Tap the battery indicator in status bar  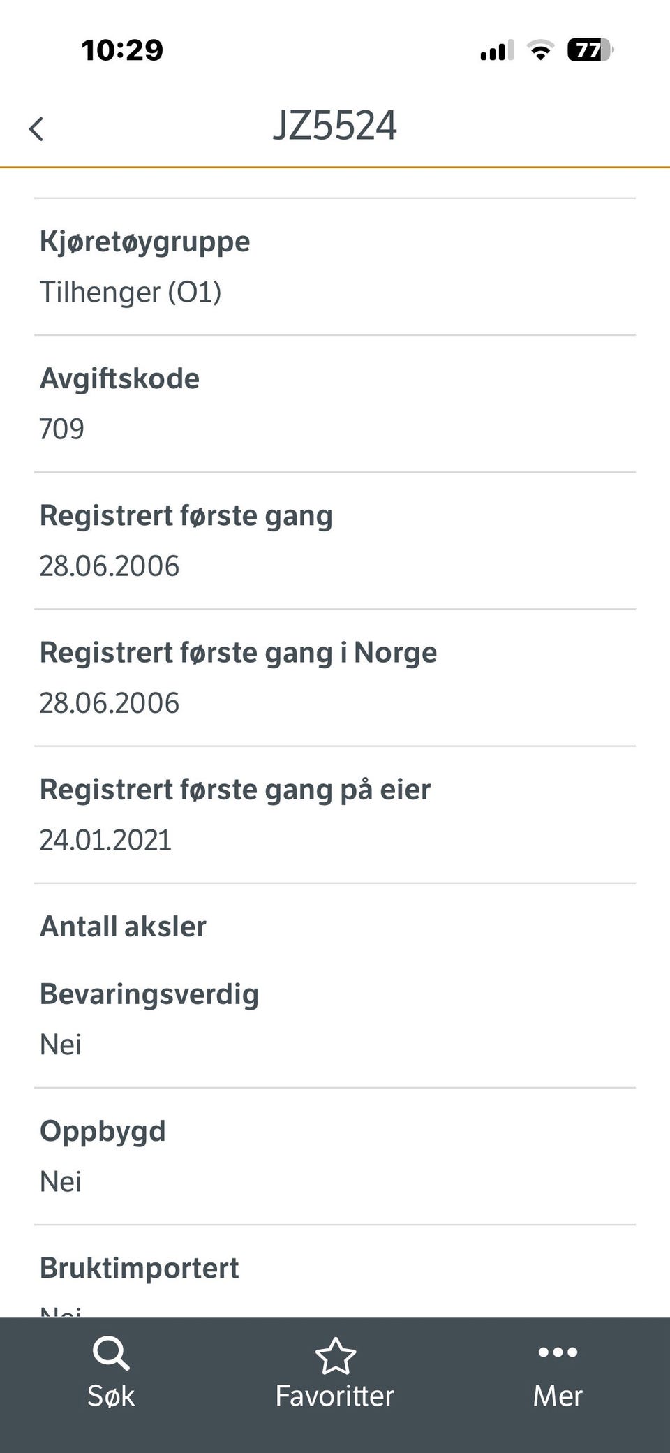tap(590, 50)
